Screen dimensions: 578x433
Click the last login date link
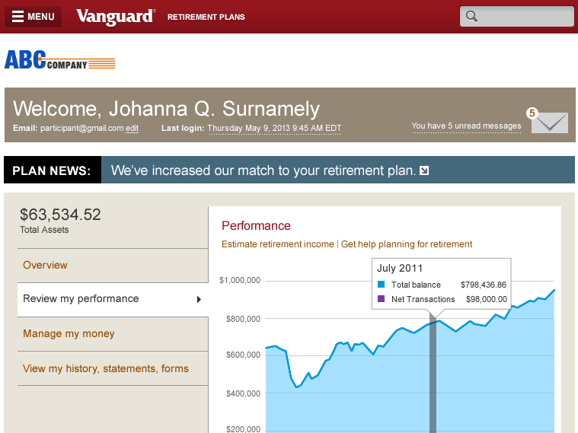click(274, 129)
